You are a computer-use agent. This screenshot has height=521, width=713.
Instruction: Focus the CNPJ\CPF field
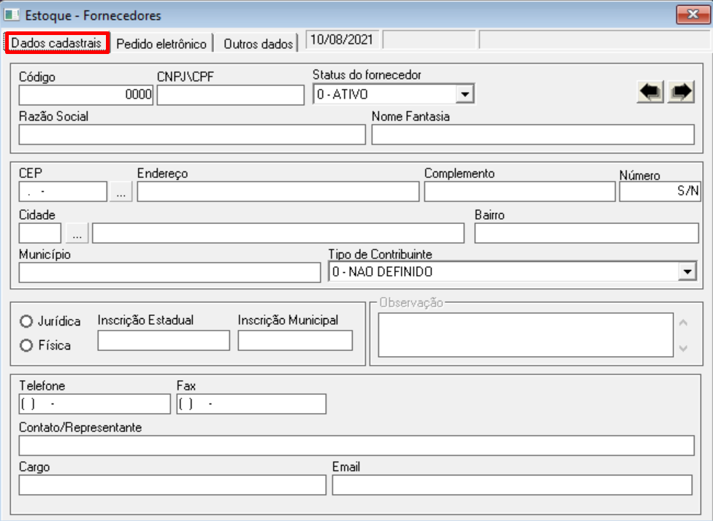231,95
